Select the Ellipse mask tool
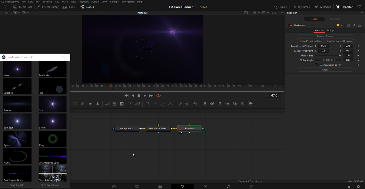Viewport: 365px width, 189px height. (x=155, y=104)
